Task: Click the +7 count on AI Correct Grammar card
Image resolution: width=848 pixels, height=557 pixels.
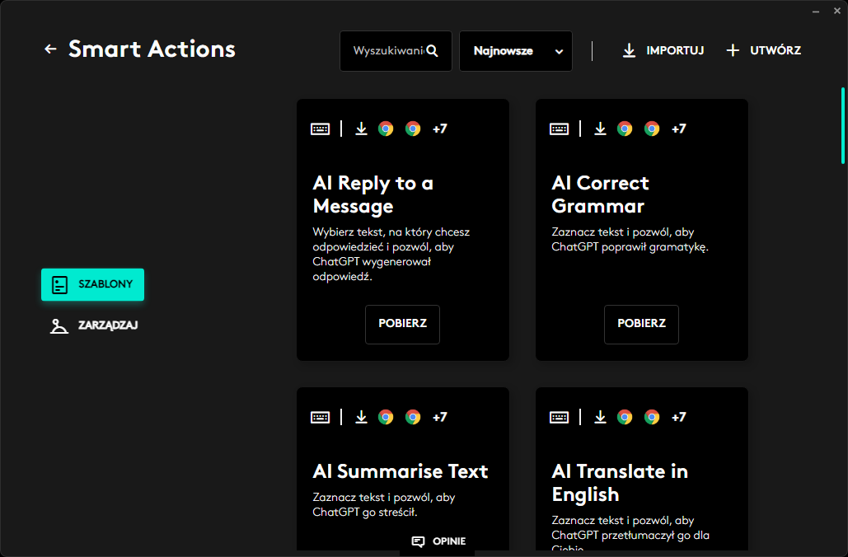Action: (679, 129)
